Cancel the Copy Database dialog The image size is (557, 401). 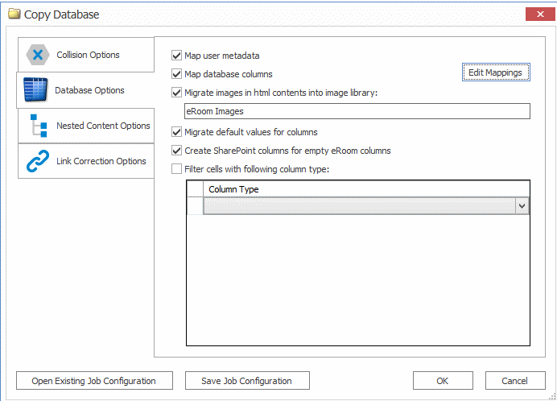[x=515, y=381]
